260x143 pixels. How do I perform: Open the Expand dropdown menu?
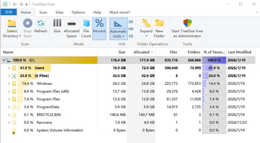point(146,29)
